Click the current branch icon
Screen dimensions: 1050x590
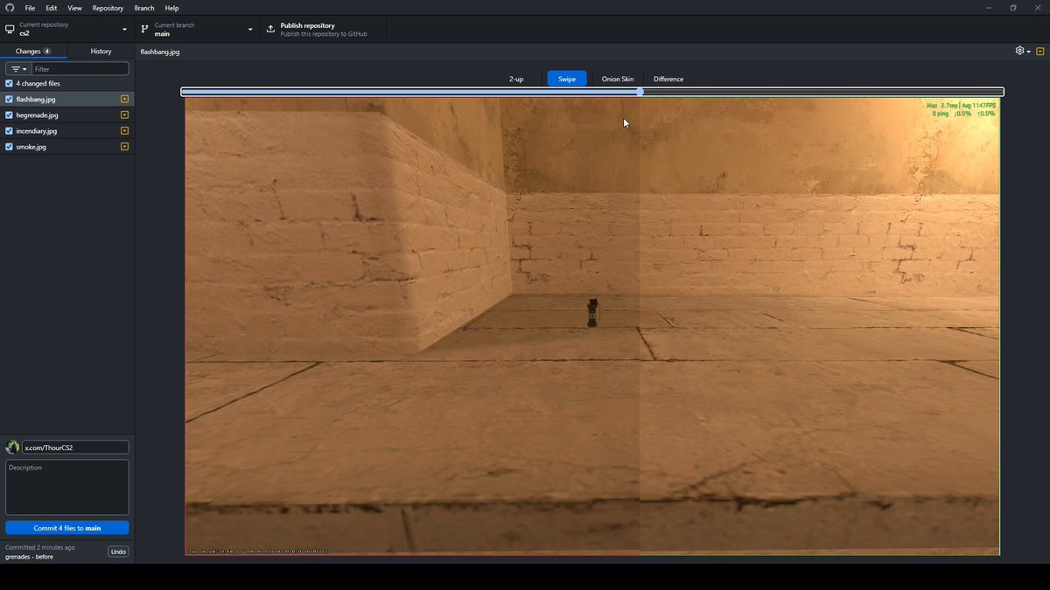pyautogui.click(x=144, y=29)
